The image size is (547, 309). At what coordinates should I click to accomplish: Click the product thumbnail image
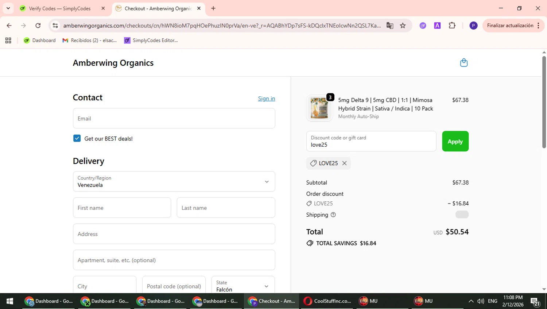click(319, 108)
